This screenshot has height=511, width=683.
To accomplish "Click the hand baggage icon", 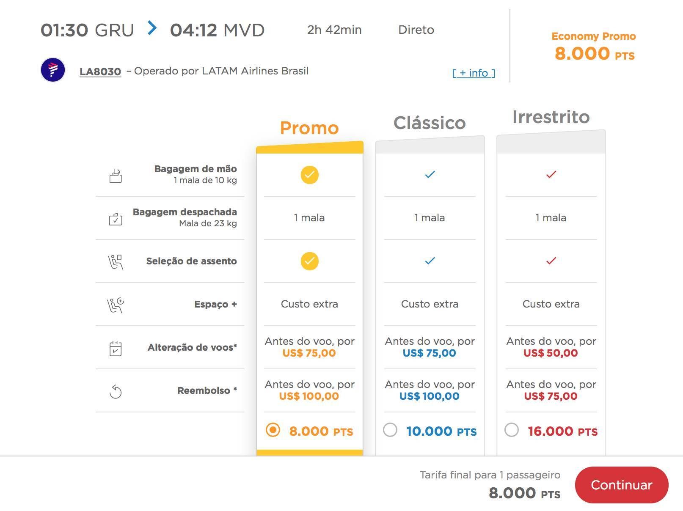I will point(116,175).
